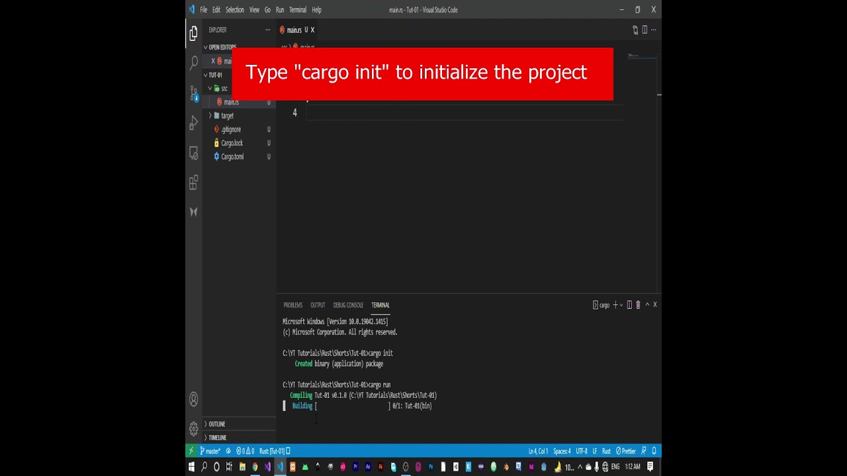Viewport: 847px width, 476px height.
Task: Open the Cargo.toml file
Action: pyautogui.click(x=232, y=157)
